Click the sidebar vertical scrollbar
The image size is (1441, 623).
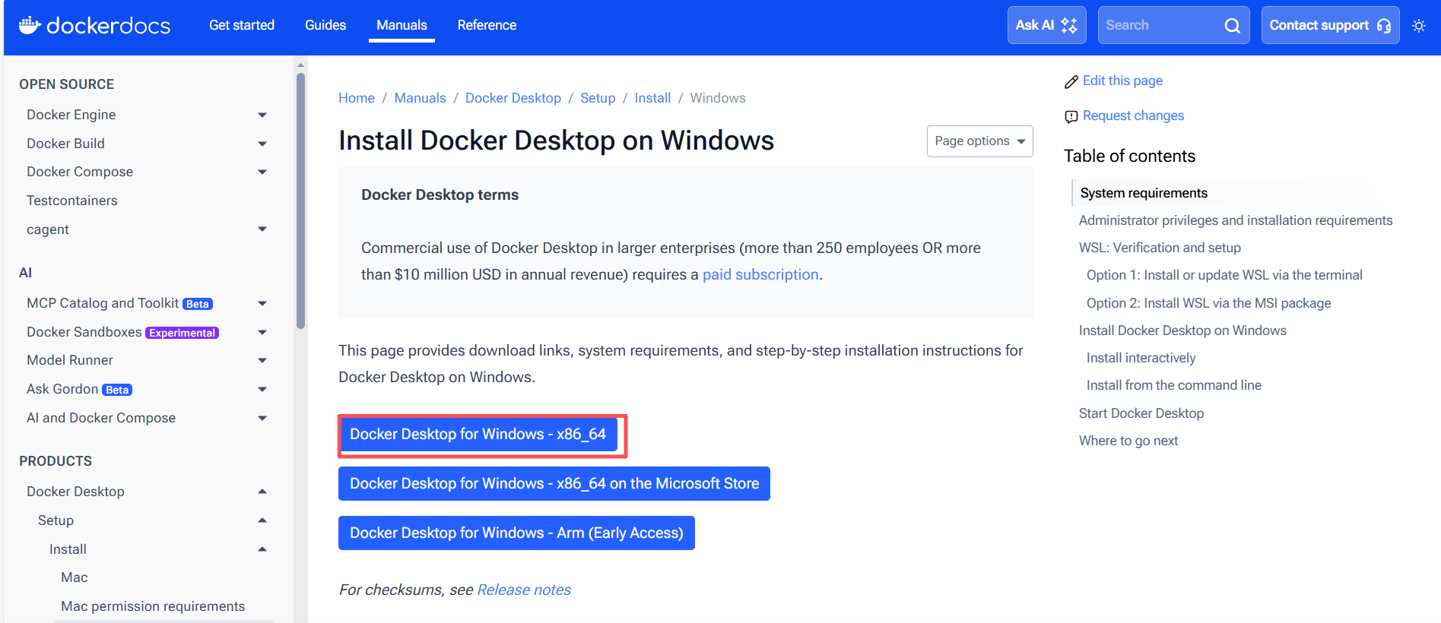[300, 201]
